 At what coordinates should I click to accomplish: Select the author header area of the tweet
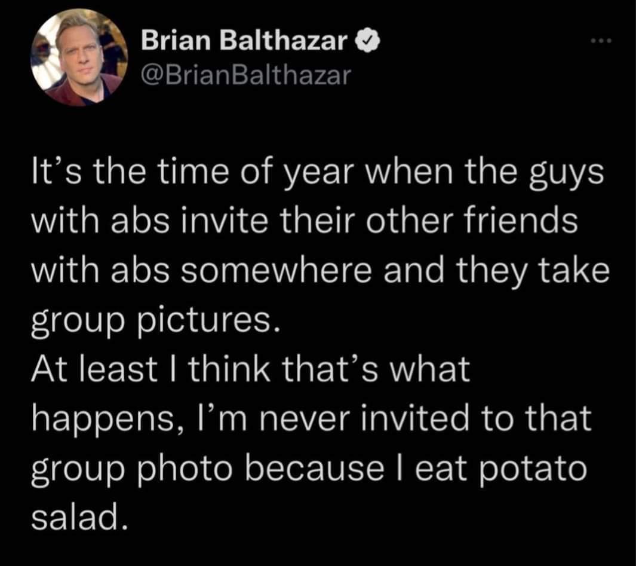pos(239,57)
